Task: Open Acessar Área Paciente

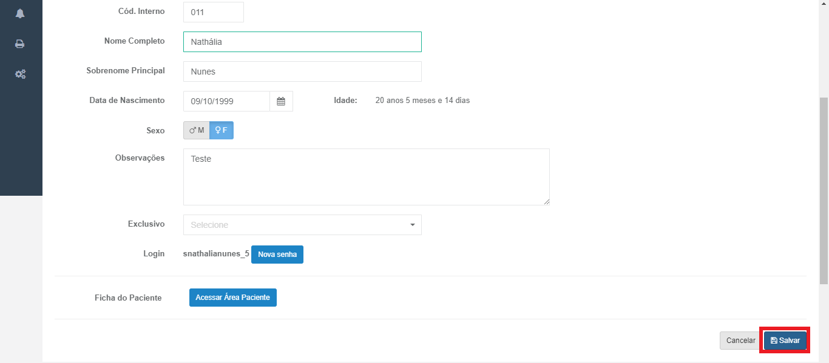Action: pos(232,298)
